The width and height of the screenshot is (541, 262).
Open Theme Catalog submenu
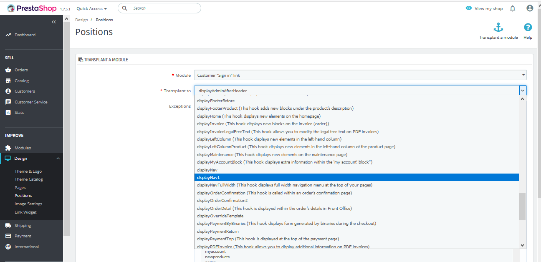click(29, 179)
